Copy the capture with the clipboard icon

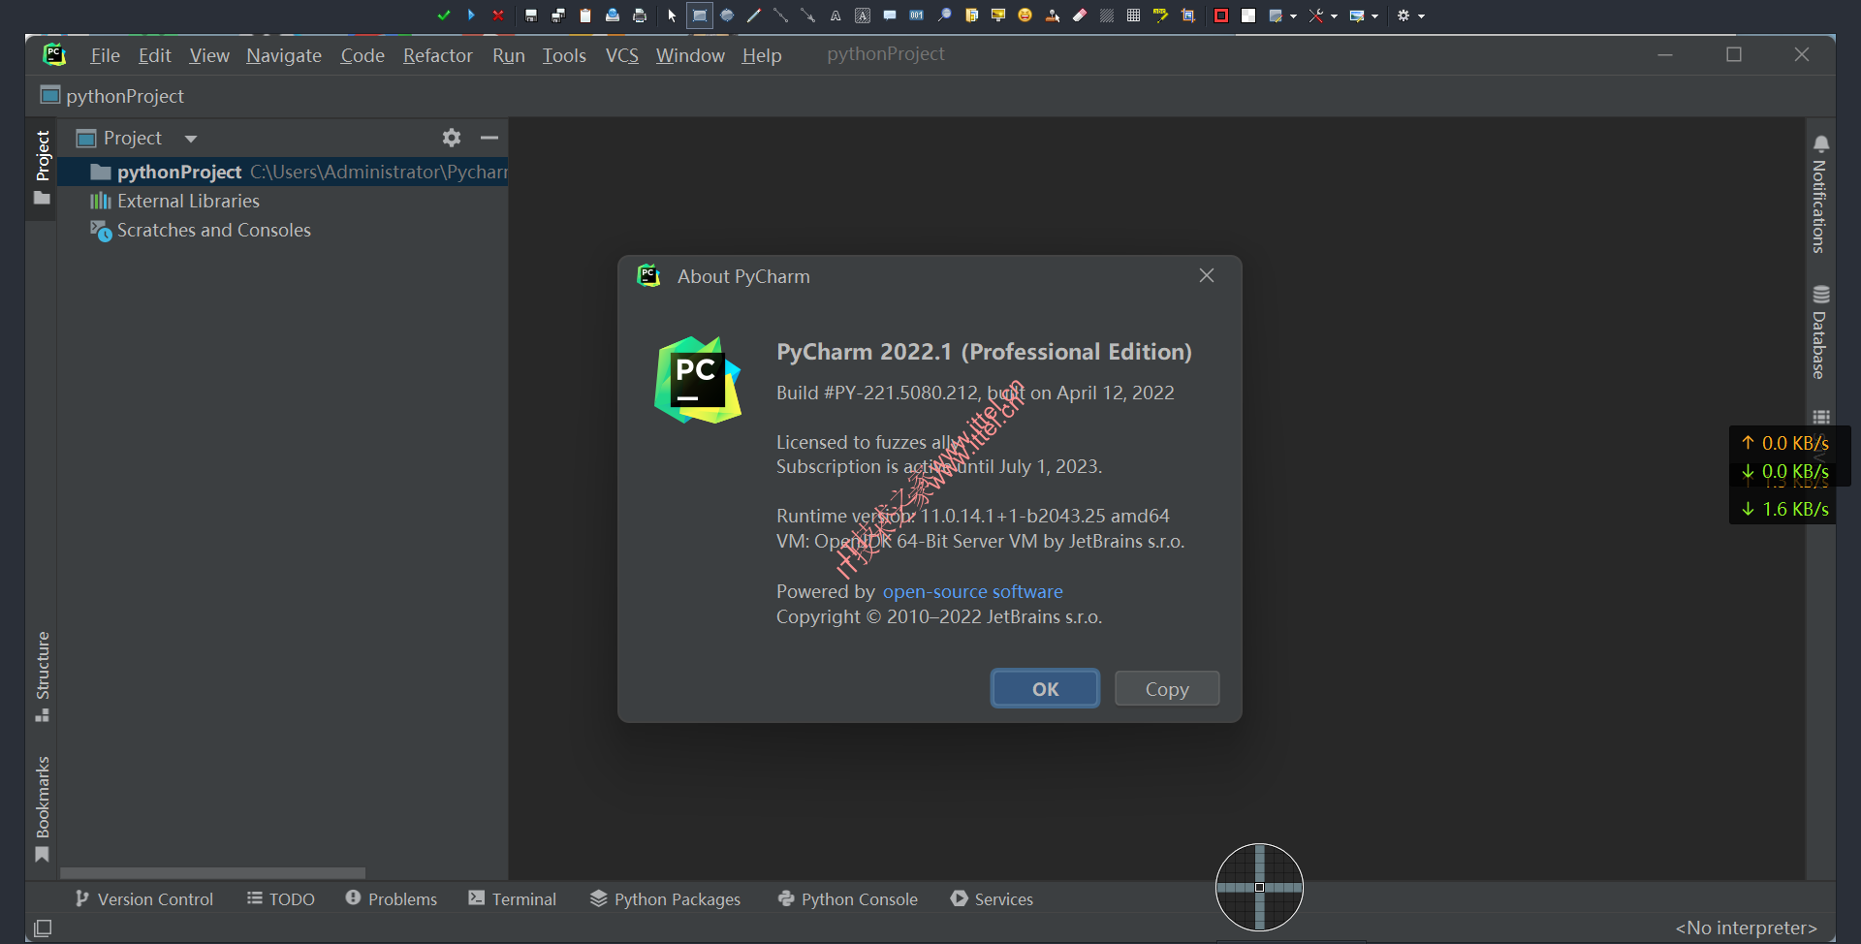[x=585, y=16]
